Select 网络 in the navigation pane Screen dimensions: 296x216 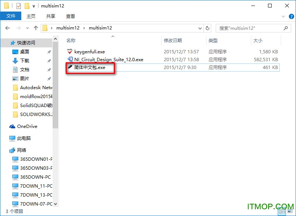coord(22,150)
